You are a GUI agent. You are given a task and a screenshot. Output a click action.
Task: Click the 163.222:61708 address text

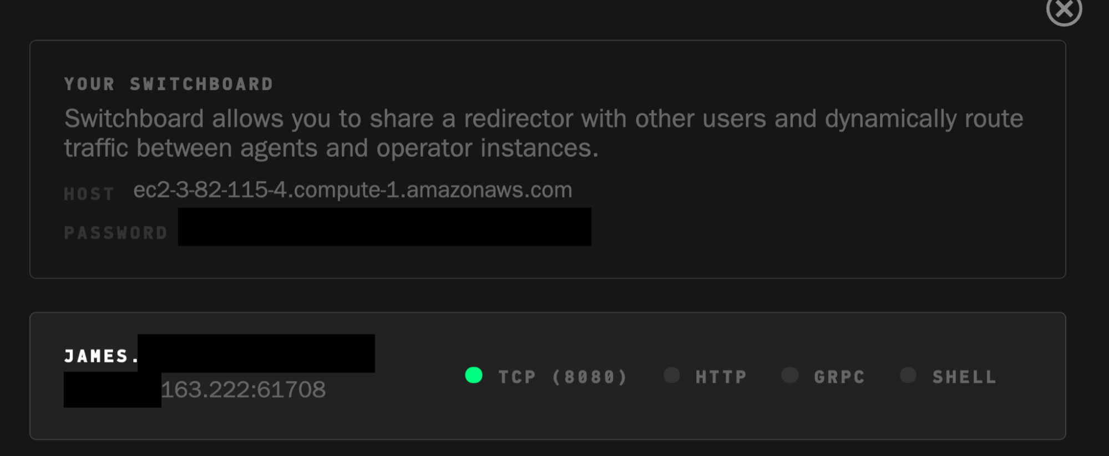coord(243,390)
